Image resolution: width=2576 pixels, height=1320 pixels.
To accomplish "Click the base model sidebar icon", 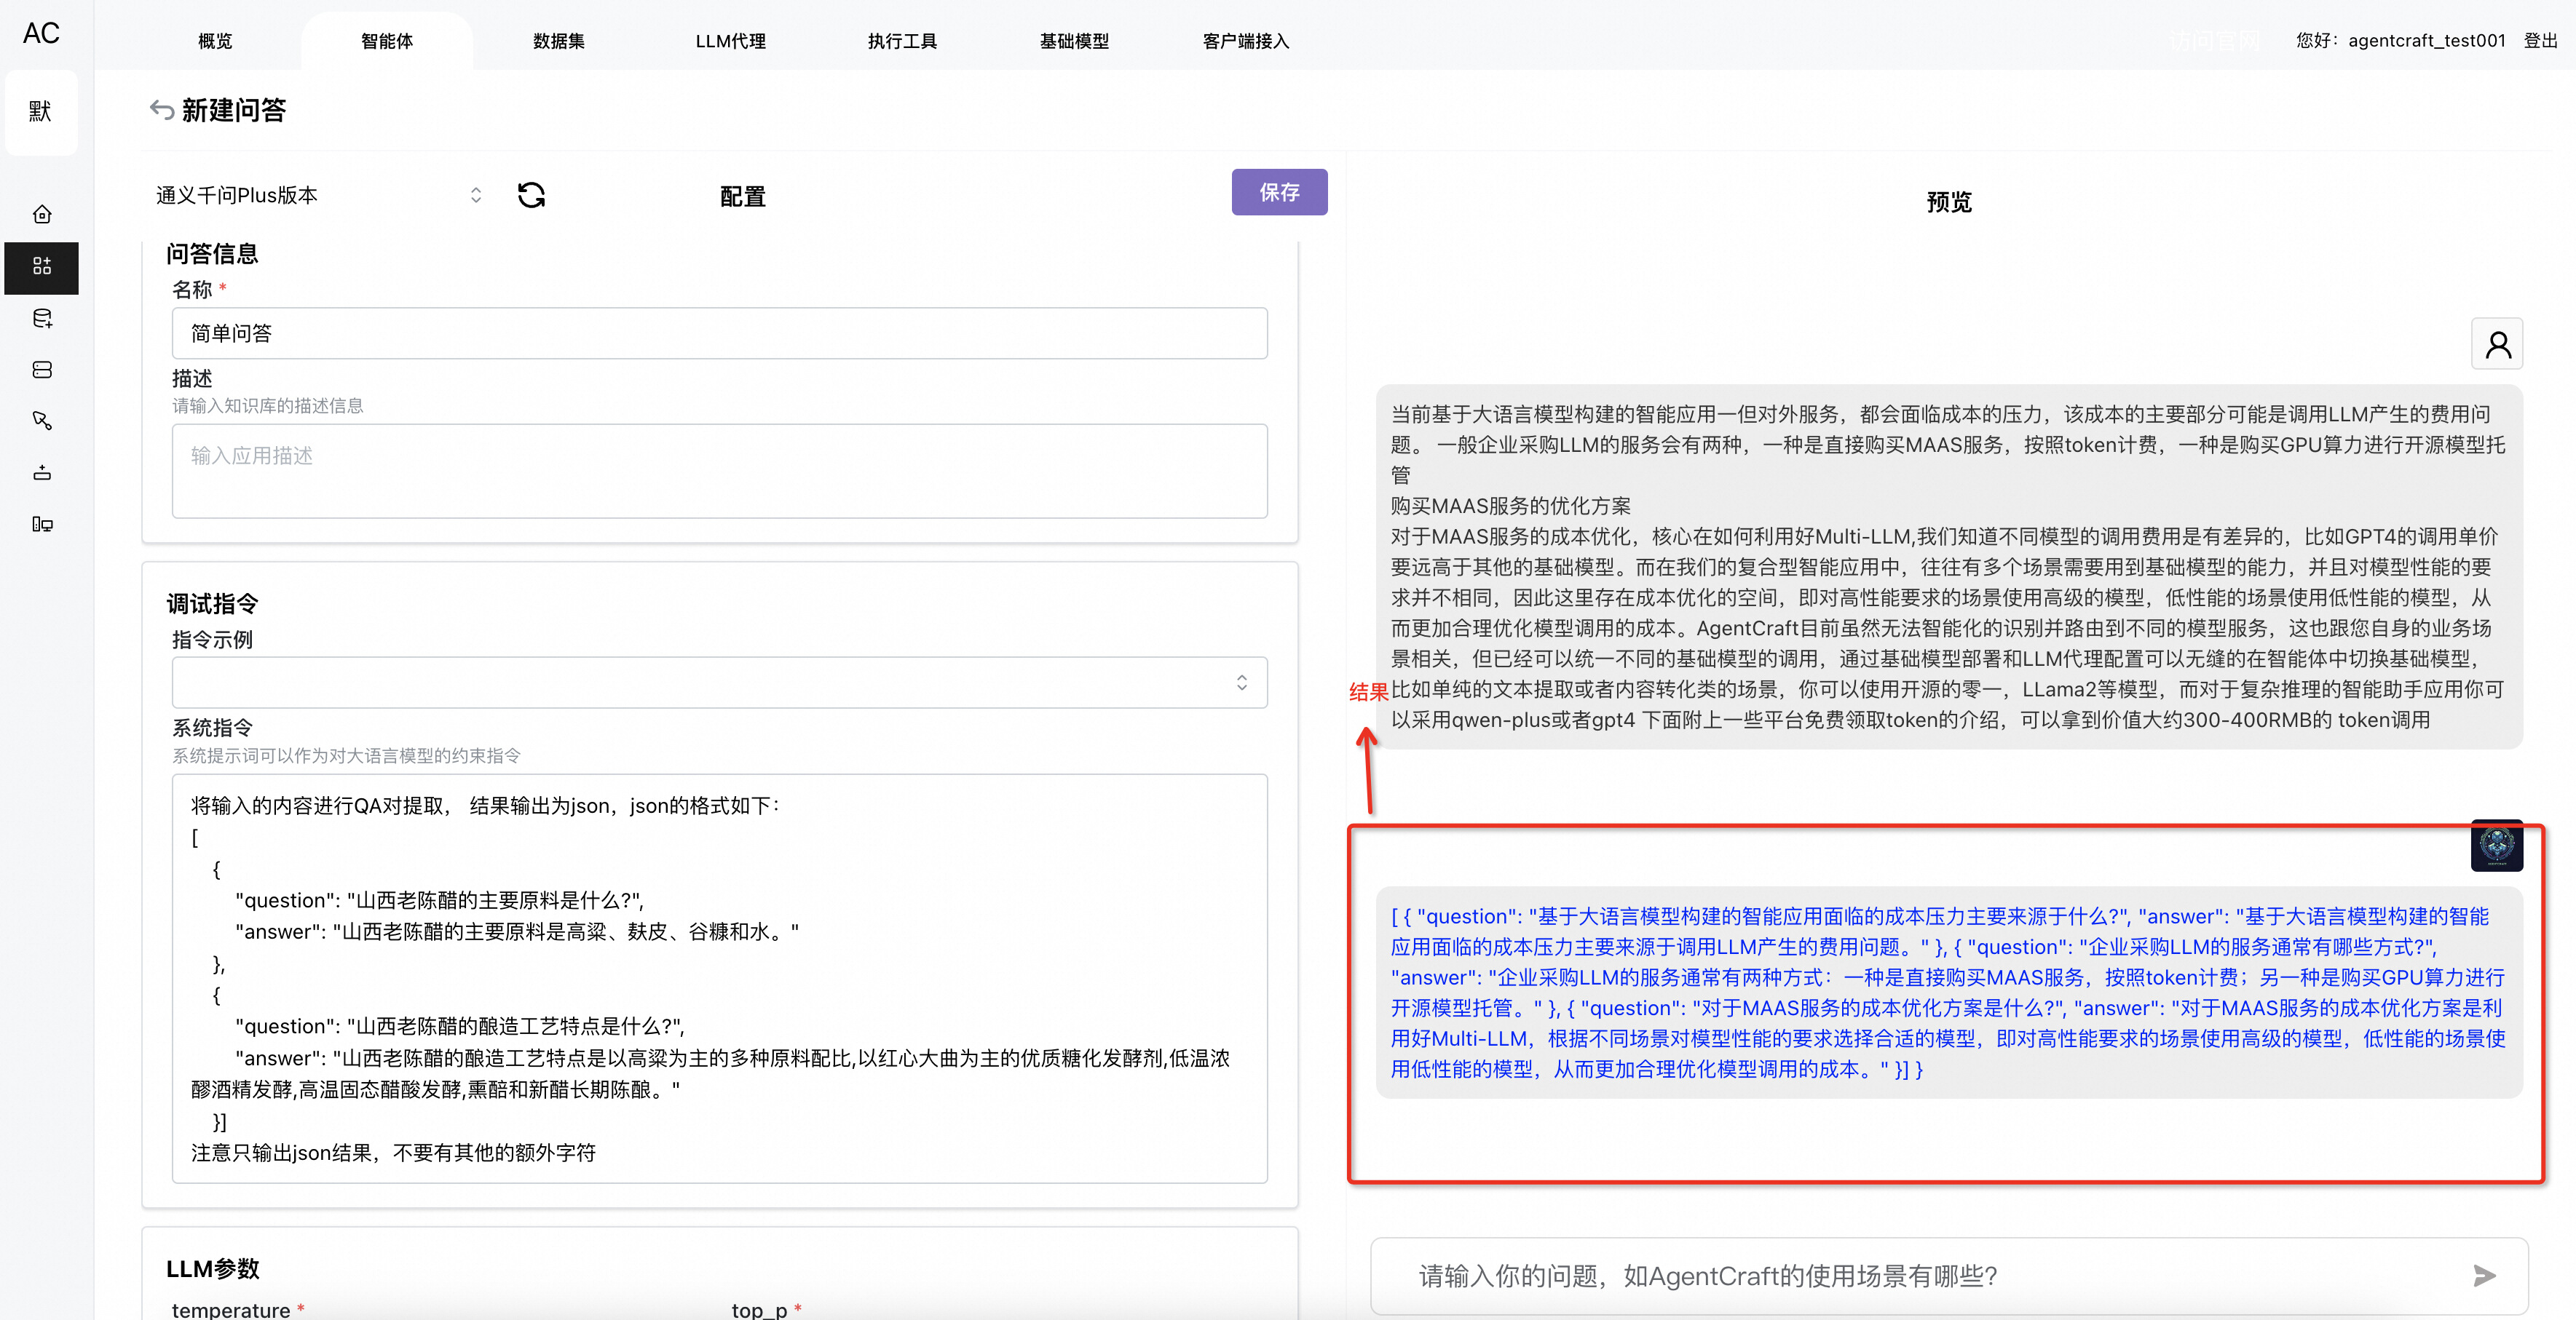I will (x=42, y=473).
